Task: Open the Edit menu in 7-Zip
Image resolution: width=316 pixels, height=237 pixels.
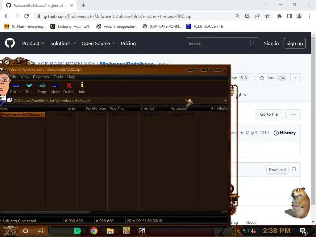Action: [x=13, y=77]
